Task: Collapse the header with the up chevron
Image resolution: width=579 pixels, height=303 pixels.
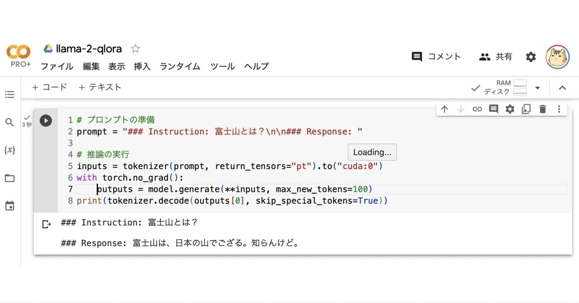Action: point(562,88)
